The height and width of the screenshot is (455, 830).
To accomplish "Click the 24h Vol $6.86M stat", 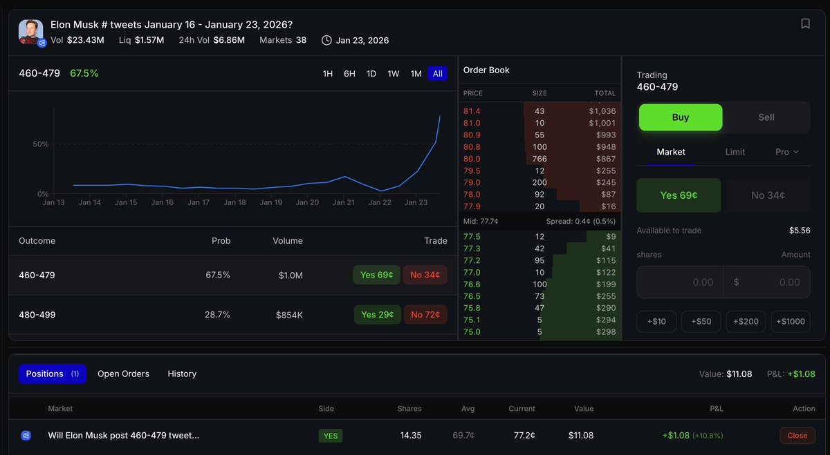I will point(212,40).
